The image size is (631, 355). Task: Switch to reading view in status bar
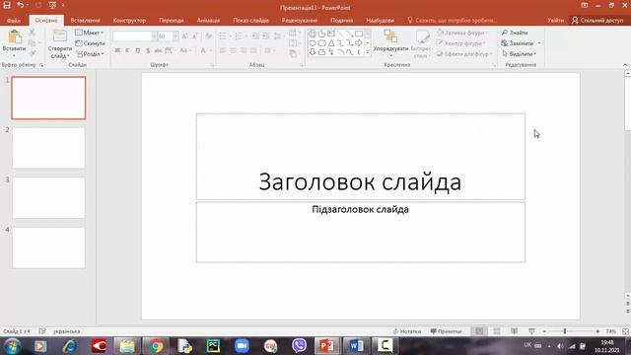tap(515, 331)
